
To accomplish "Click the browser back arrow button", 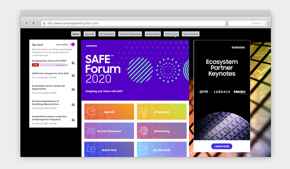I will coord(27,23).
